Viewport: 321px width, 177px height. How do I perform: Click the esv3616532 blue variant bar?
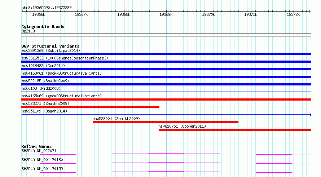166,62
